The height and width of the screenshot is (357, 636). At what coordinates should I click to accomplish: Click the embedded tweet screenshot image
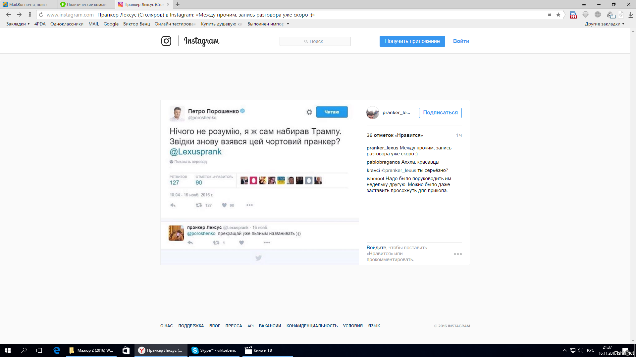pyautogui.click(x=259, y=182)
